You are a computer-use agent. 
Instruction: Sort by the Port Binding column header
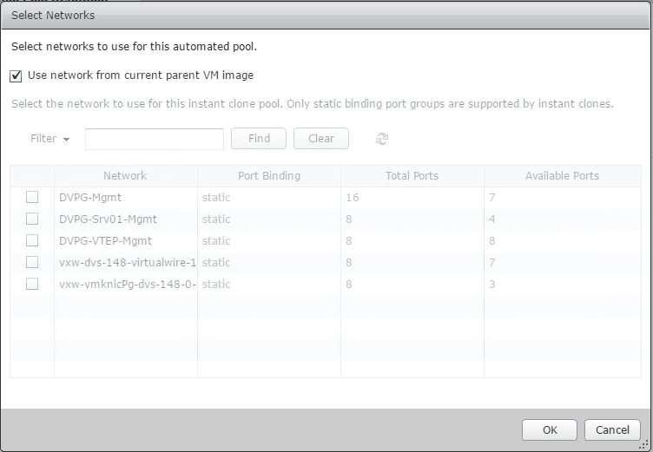(x=268, y=175)
